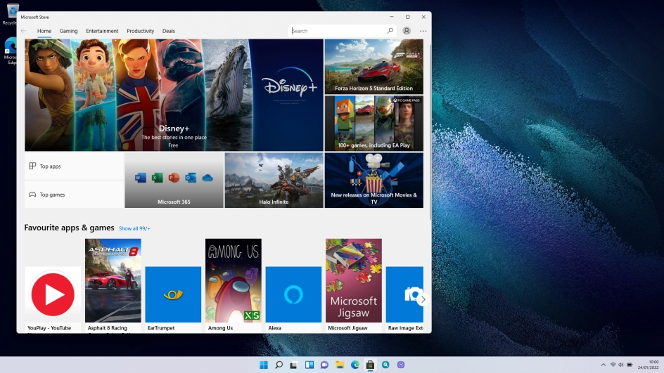Open the Alexa app icon tile
This screenshot has height=373, width=664.
[293, 294]
